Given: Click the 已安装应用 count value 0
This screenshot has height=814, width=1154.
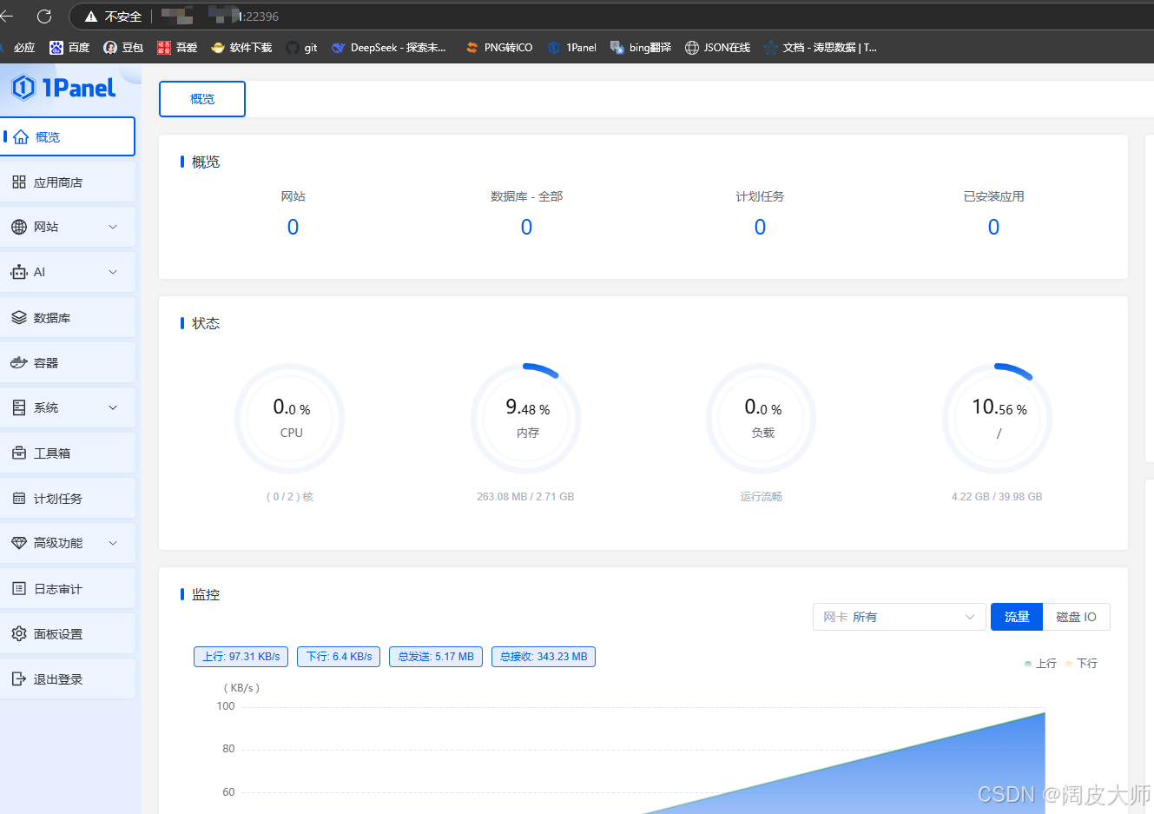Looking at the screenshot, I should 993,227.
